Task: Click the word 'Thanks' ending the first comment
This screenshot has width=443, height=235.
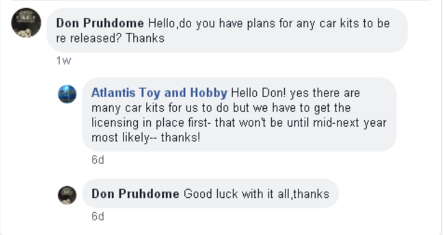Action: tap(145, 38)
